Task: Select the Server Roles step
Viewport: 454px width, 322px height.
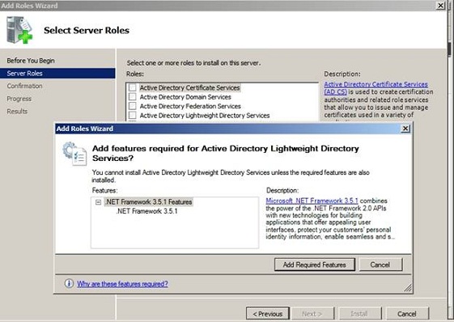Action: click(x=57, y=74)
